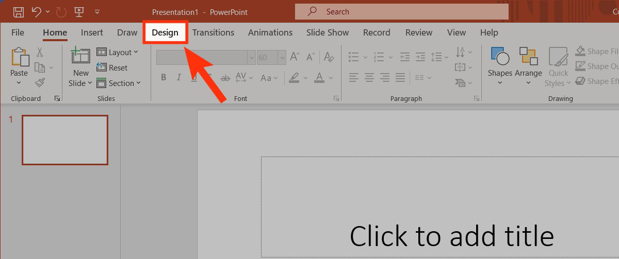This screenshot has width=619, height=259.
Task: Open the Clipboard dialog launcher
Action: pos(57,98)
